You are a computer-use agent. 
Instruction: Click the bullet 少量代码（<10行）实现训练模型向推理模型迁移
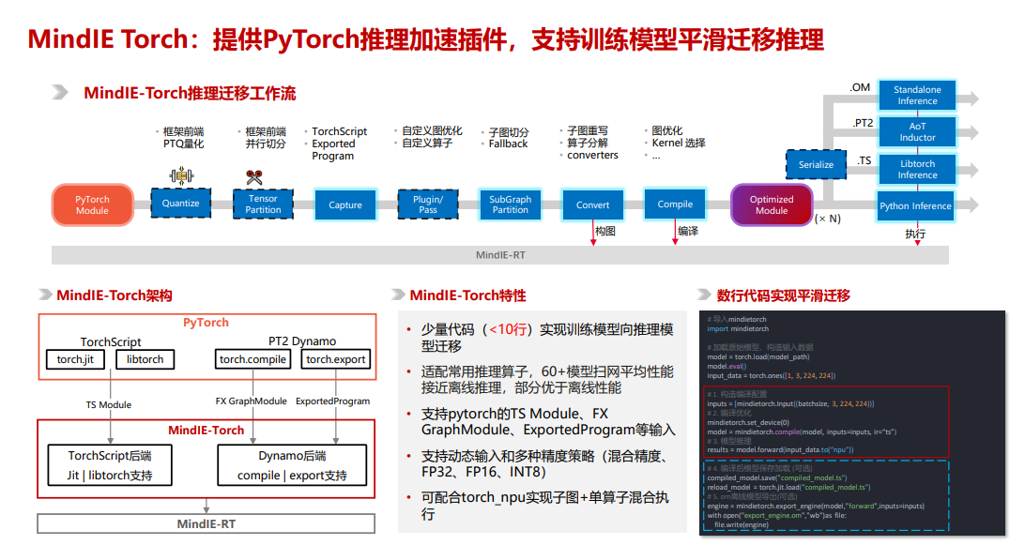tap(547, 337)
